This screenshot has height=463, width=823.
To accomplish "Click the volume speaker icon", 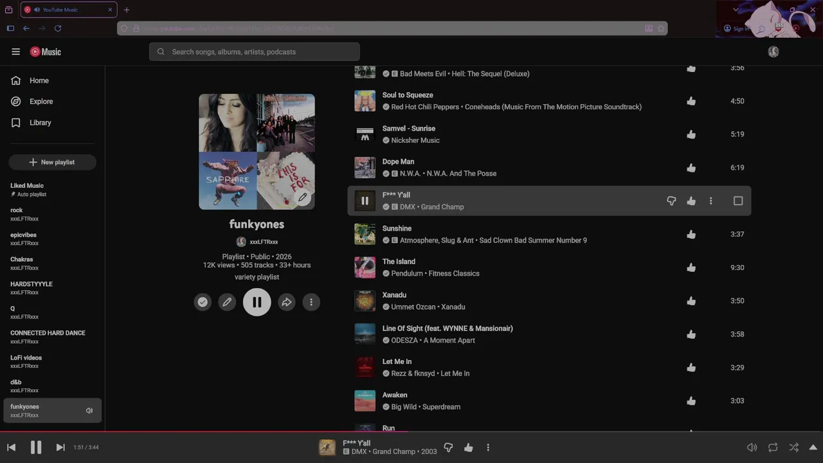I will pyautogui.click(x=752, y=448).
